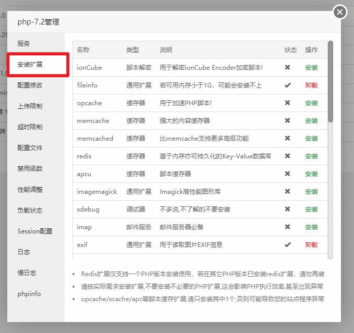
Task: Install the redis extension
Action: coord(311,156)
